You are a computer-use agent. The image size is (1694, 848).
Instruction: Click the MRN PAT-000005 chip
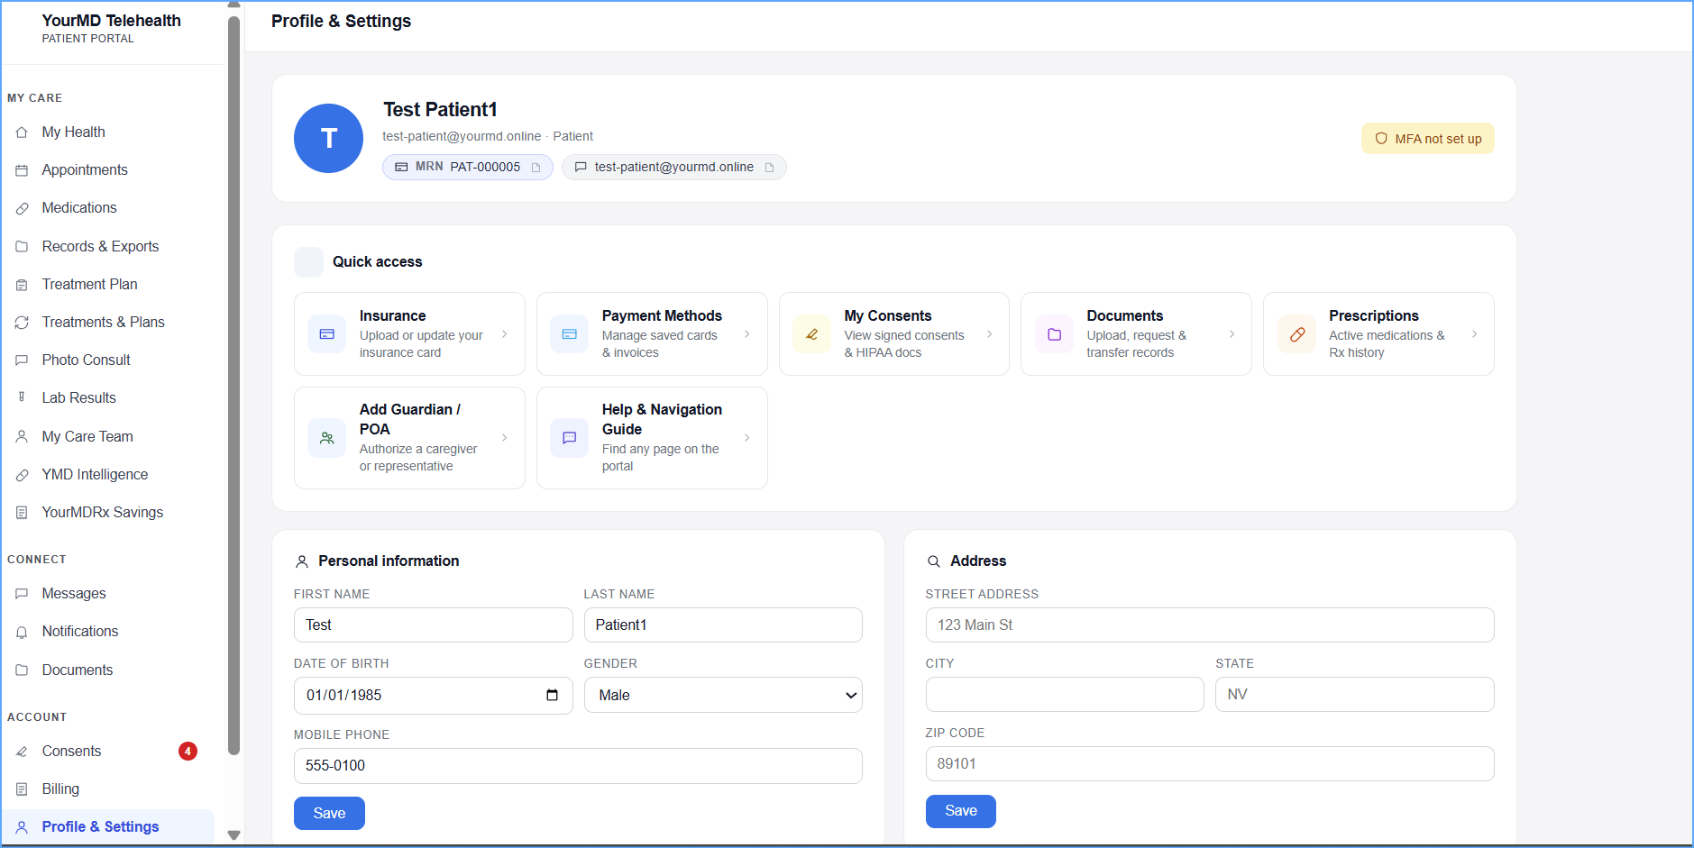tap(468, 168)
